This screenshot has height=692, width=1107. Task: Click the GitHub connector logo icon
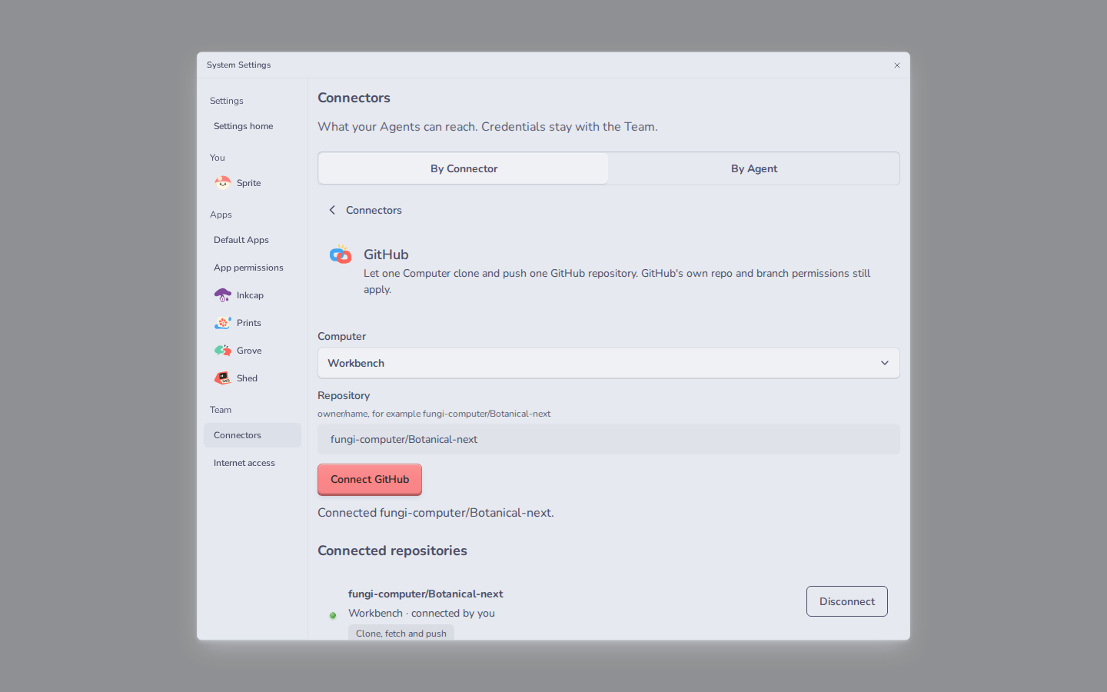coord(341,255)
